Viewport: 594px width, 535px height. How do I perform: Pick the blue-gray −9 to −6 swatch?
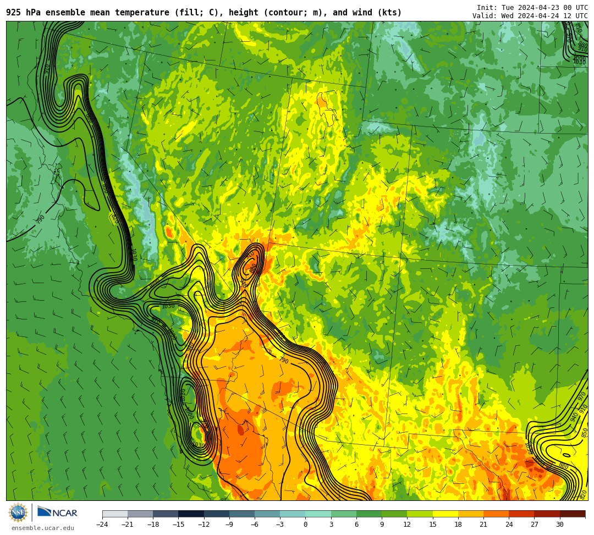tap(242, 514)
